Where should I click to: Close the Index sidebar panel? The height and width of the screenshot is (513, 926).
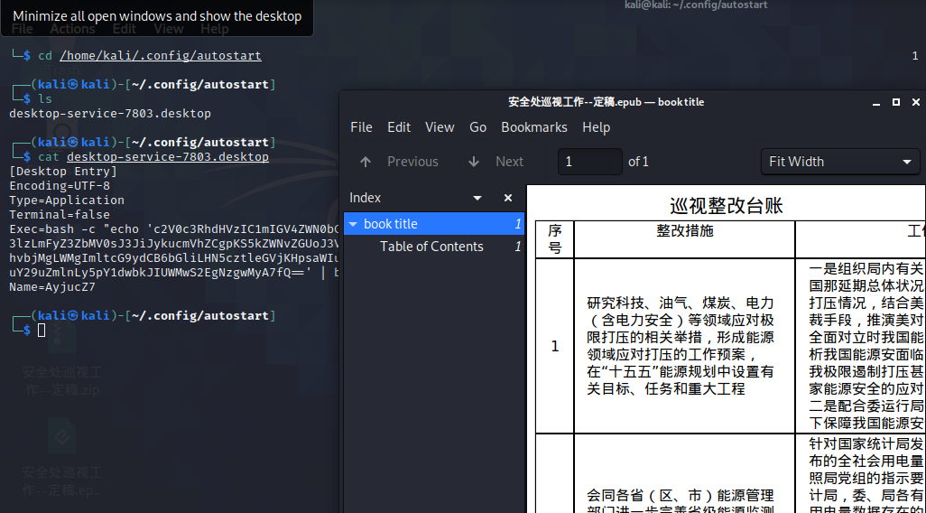[x=508, y=198]
